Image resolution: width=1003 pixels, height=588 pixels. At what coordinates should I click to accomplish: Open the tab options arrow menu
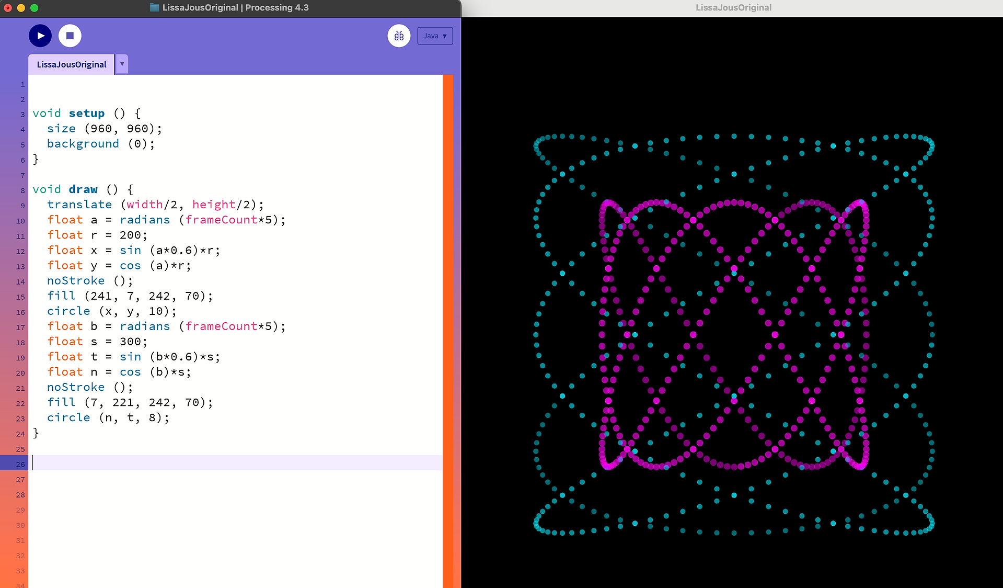[122, 64]
